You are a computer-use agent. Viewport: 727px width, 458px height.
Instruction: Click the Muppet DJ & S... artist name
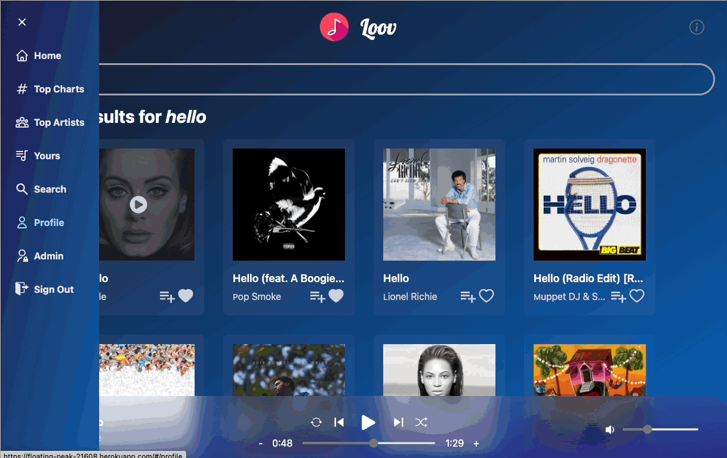(569, 296)
